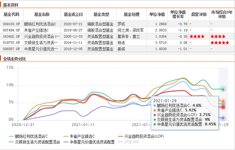
Task: Click the 基金成立日 column header
Action: click(x=73, y=14)
